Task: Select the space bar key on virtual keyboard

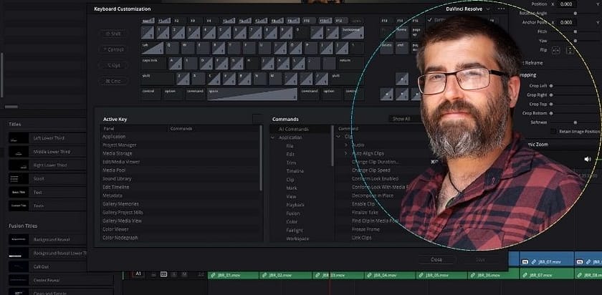Action: click(x=252, y=94)
